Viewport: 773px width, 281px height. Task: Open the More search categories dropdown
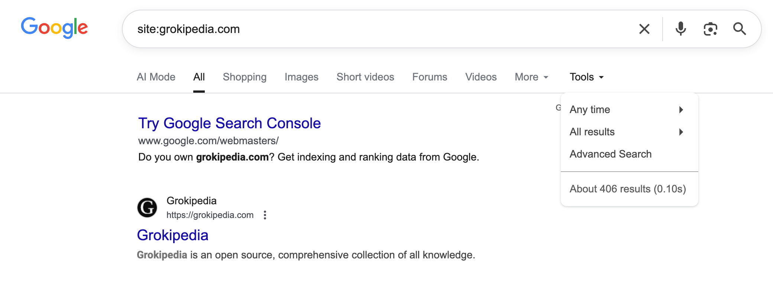coord(531,77)
